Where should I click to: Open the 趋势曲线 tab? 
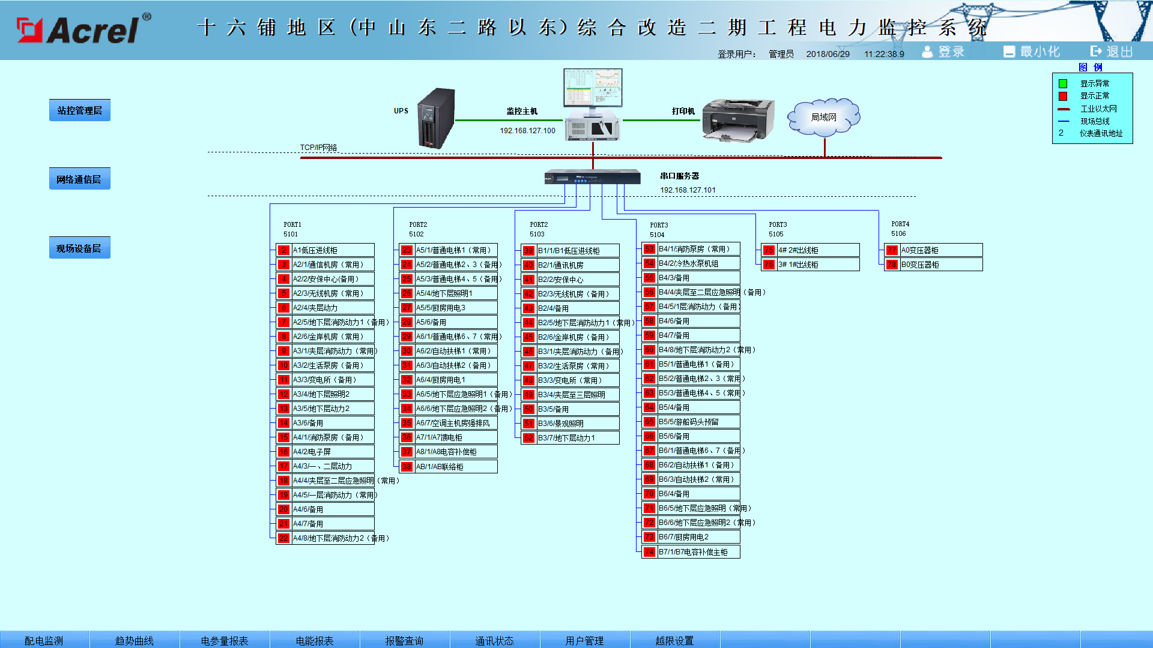pyautogui.click(x=135, y=640)
